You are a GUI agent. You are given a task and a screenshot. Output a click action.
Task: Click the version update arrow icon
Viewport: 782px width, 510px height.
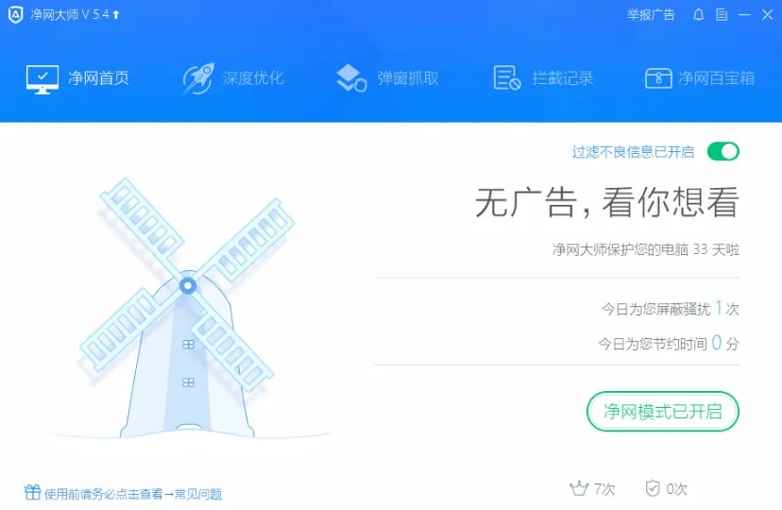tap(116, 14)
